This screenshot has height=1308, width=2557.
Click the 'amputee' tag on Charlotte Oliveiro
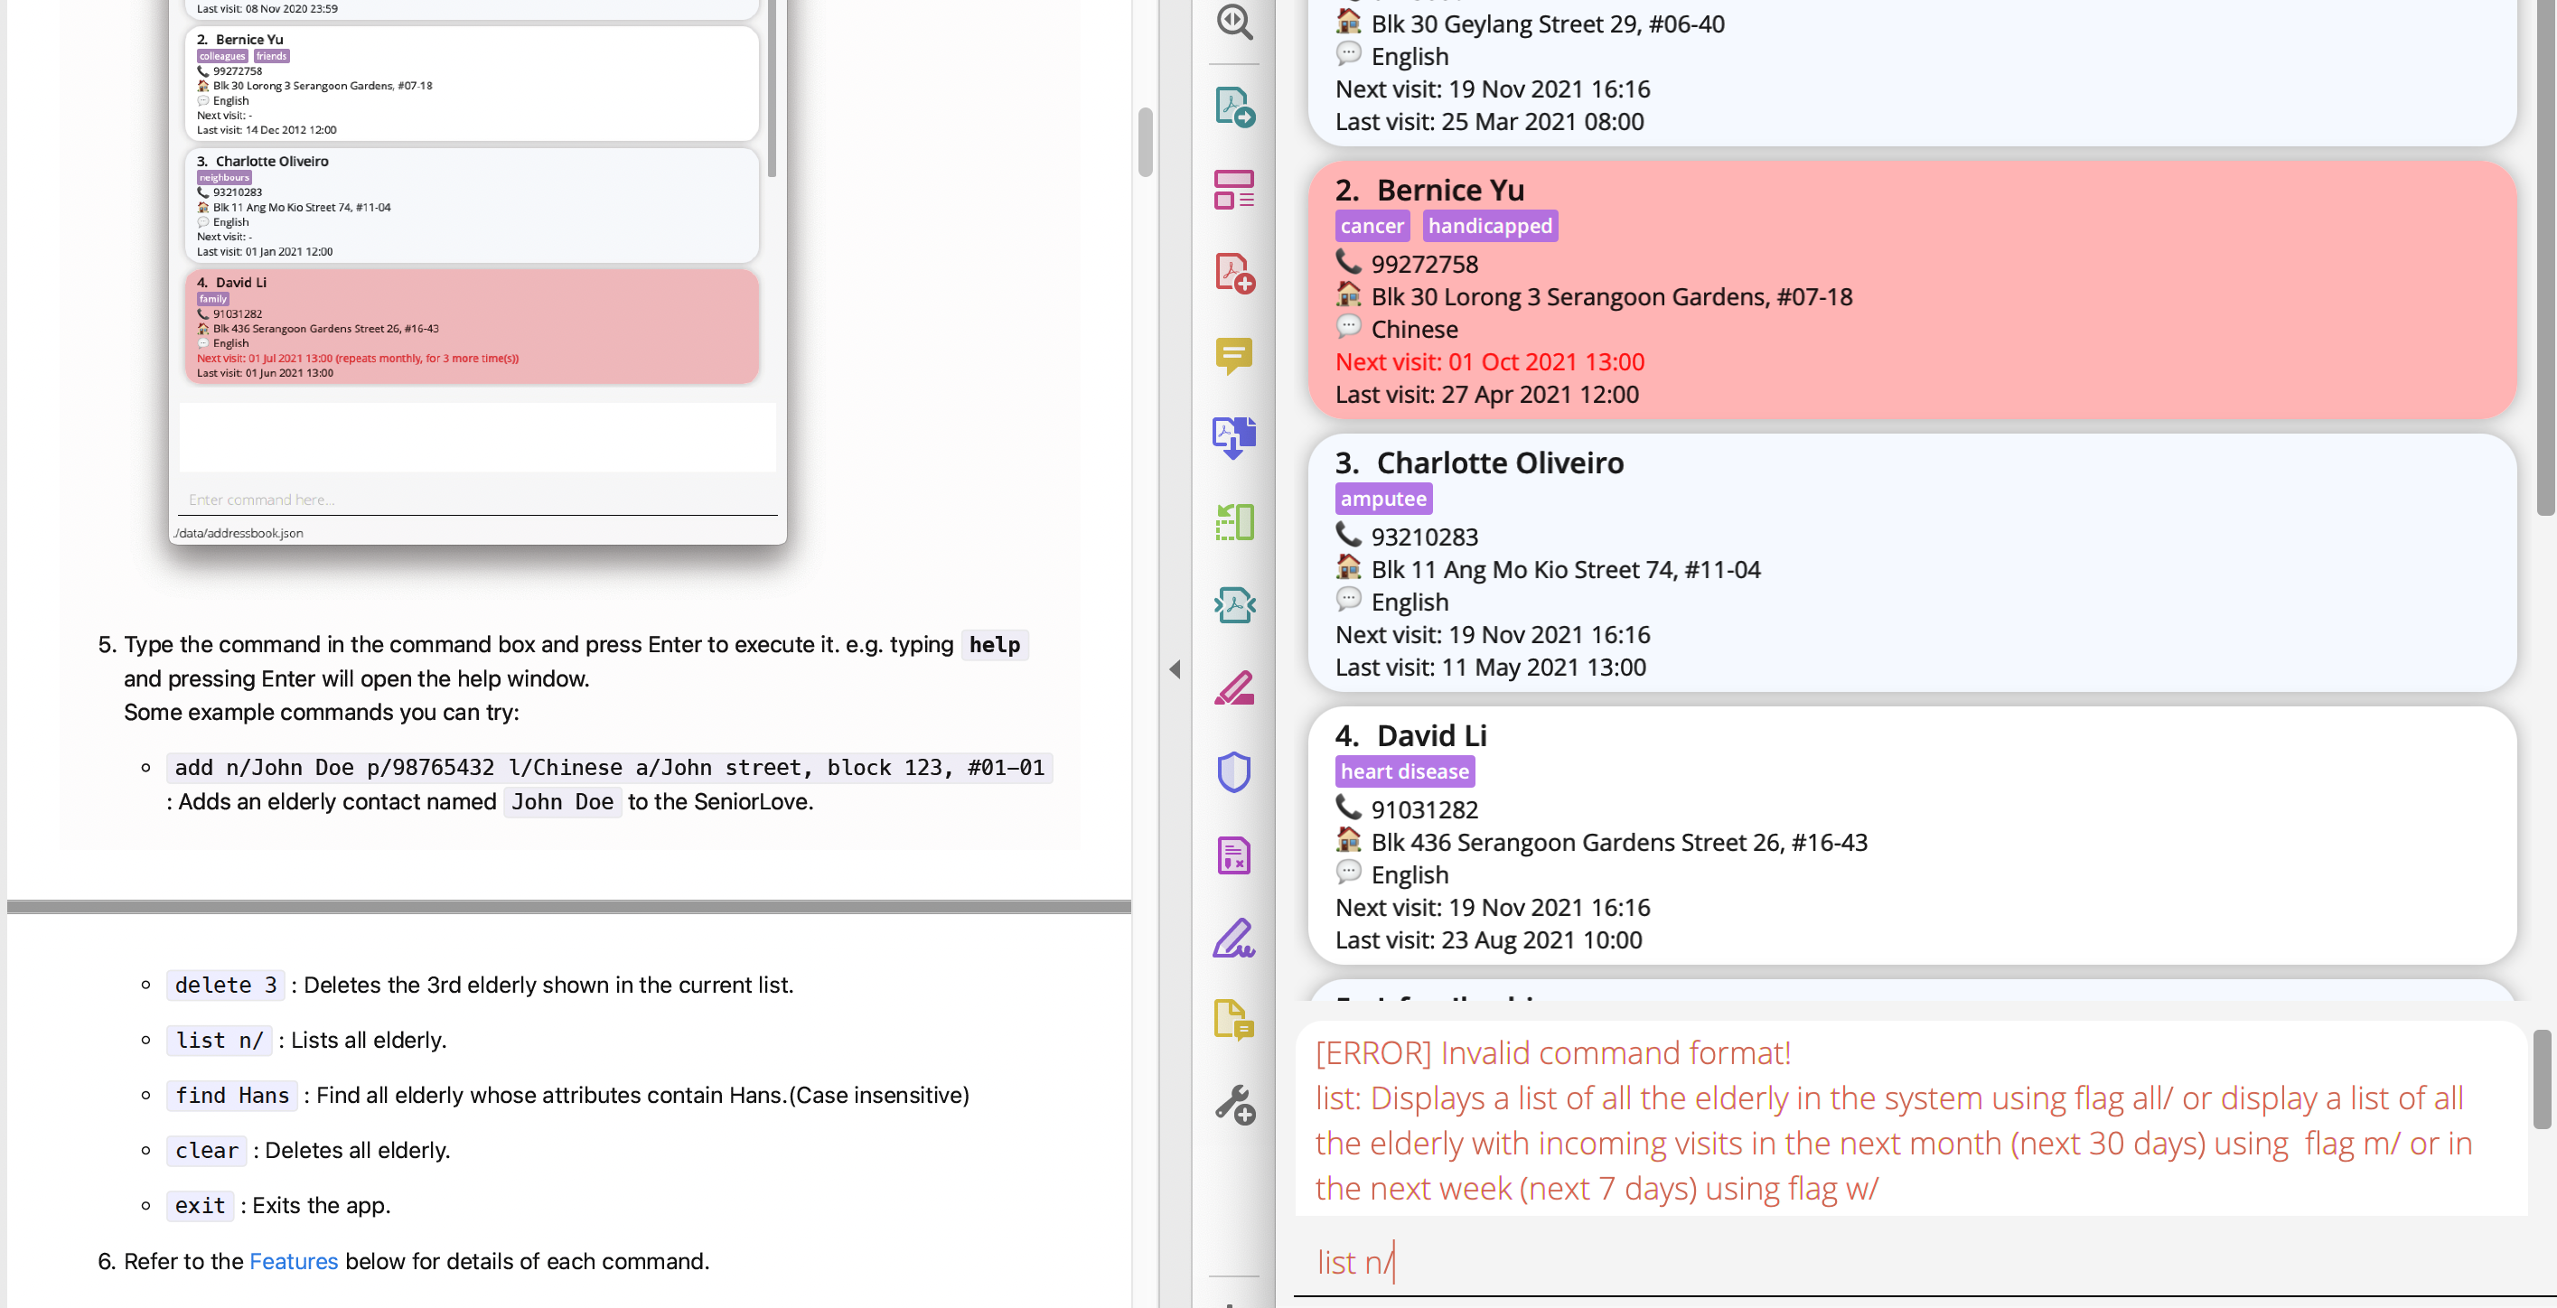click(1382, 499)
